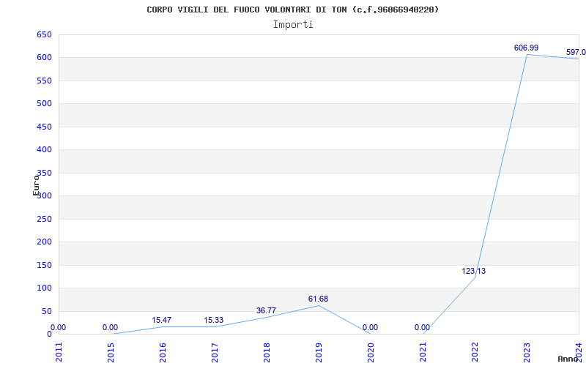The image size is (586, 366).
Task: Click the 2011 year label on x-axis
Action: point(59,353)
